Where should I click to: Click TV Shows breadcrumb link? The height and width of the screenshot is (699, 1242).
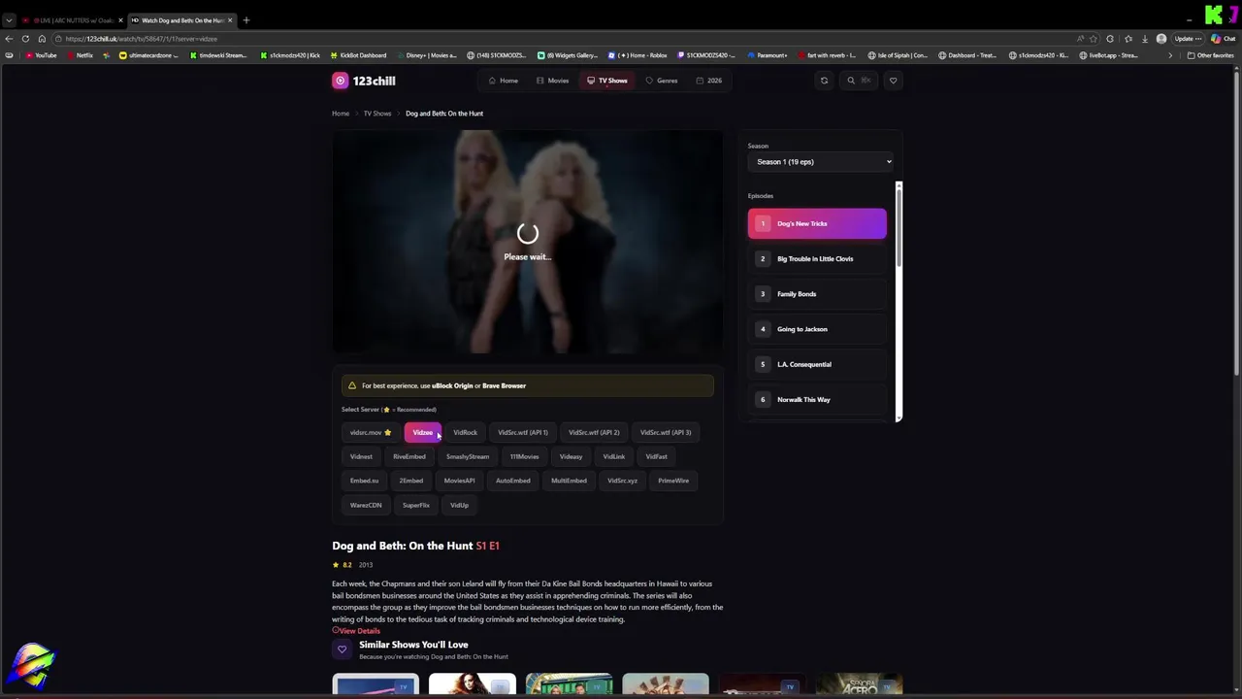click(377, 114)
